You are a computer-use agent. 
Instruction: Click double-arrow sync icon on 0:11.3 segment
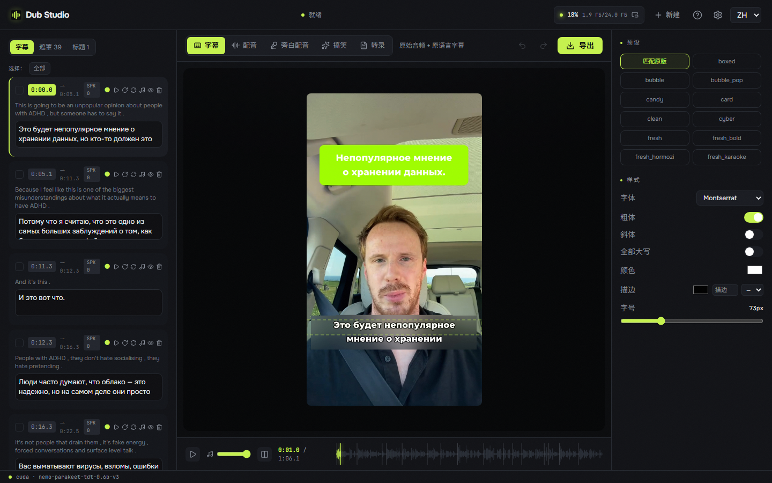click(133, 267)
